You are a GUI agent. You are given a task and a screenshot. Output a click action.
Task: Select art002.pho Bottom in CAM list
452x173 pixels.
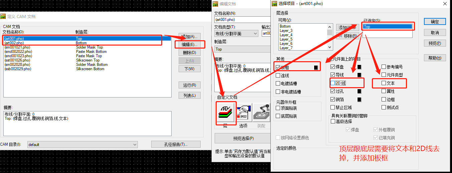tap(87, 43)
